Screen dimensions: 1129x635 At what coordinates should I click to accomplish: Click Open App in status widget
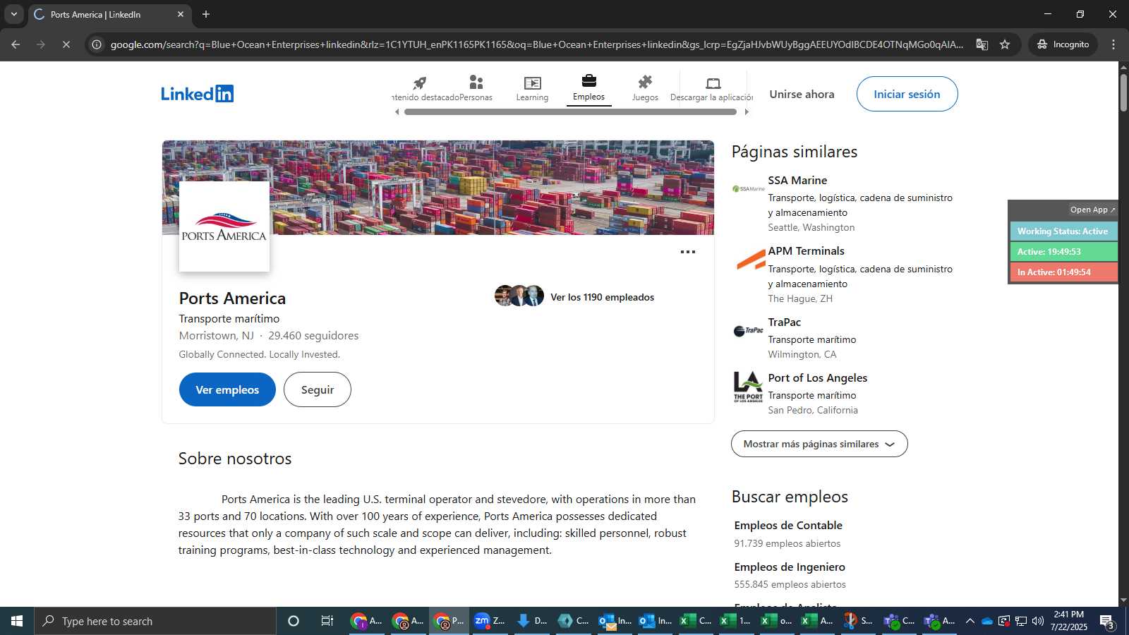click(1092, 210)
